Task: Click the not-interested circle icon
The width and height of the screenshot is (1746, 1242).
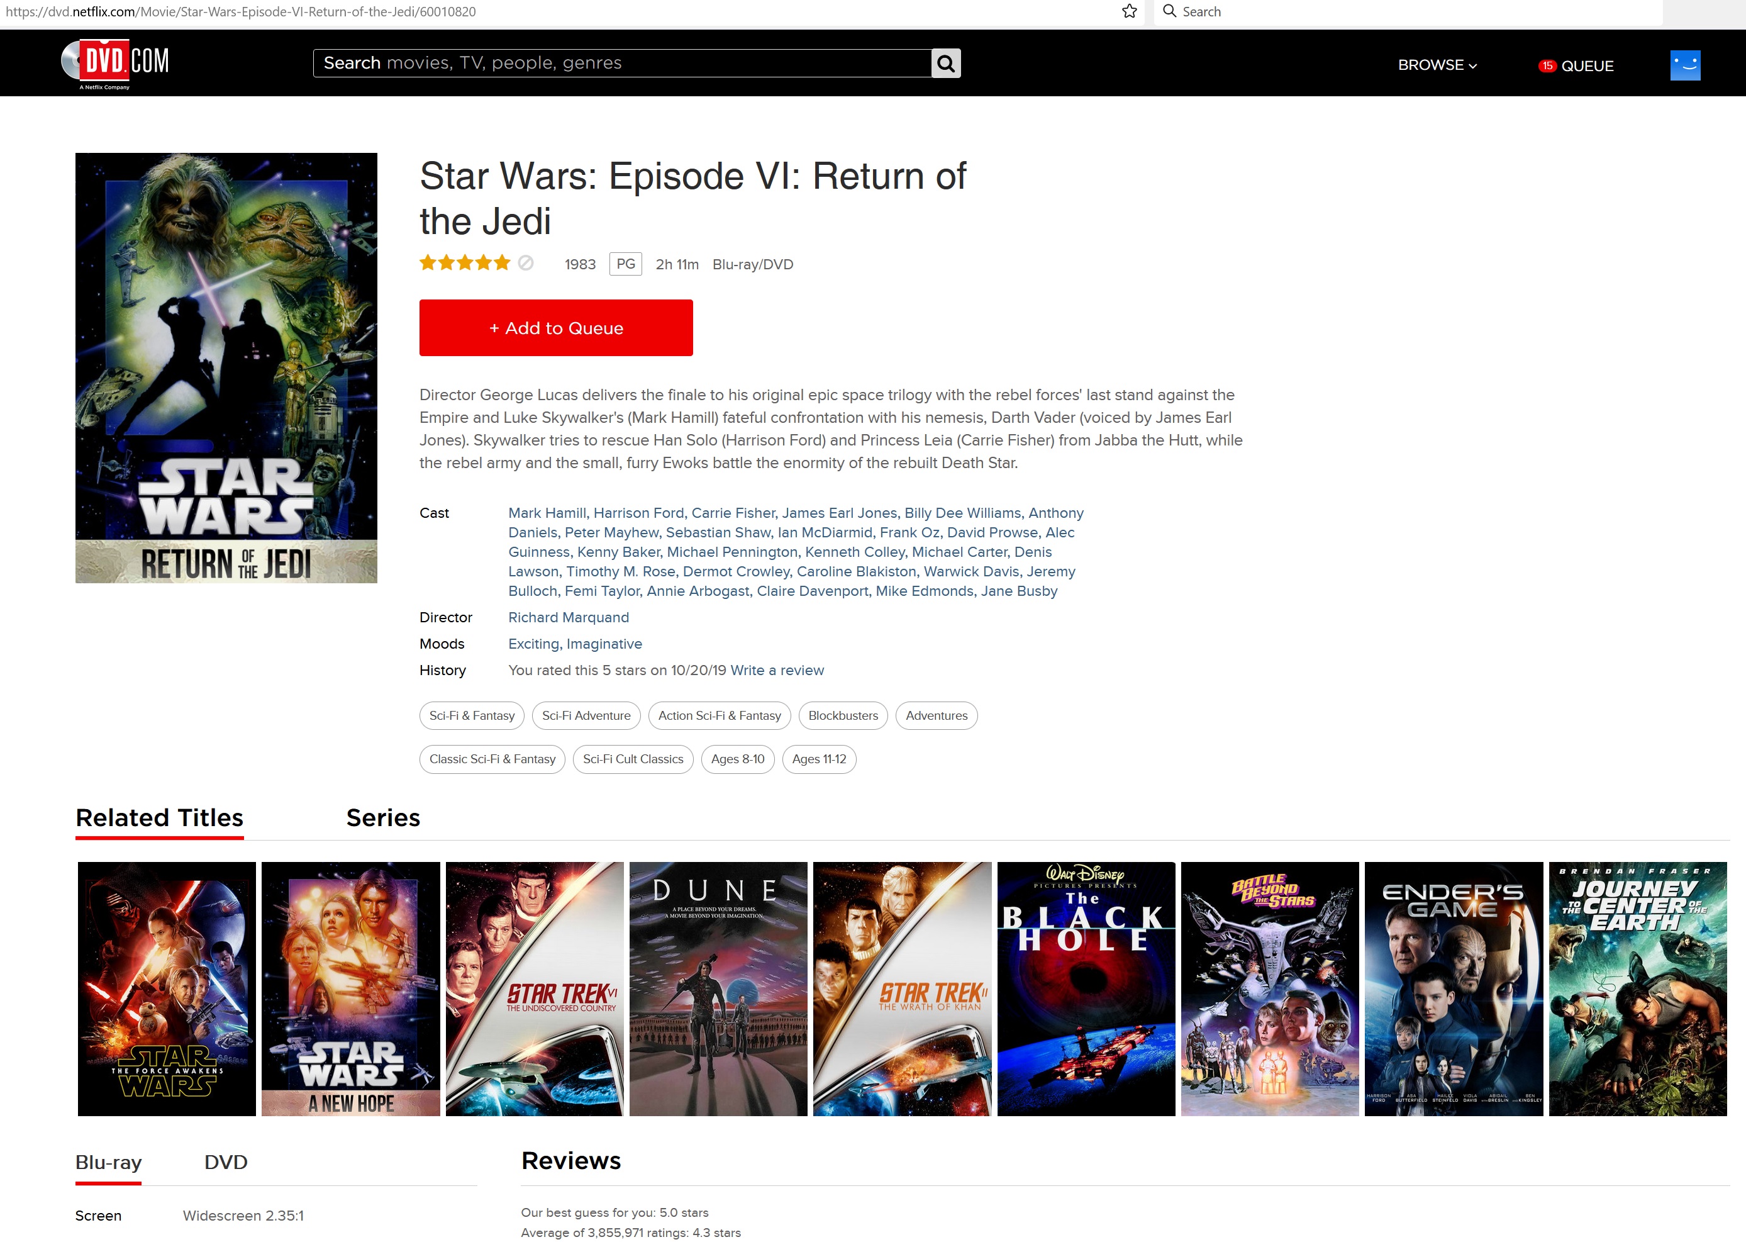Action: pyautogui.click(x=525, y=263)
